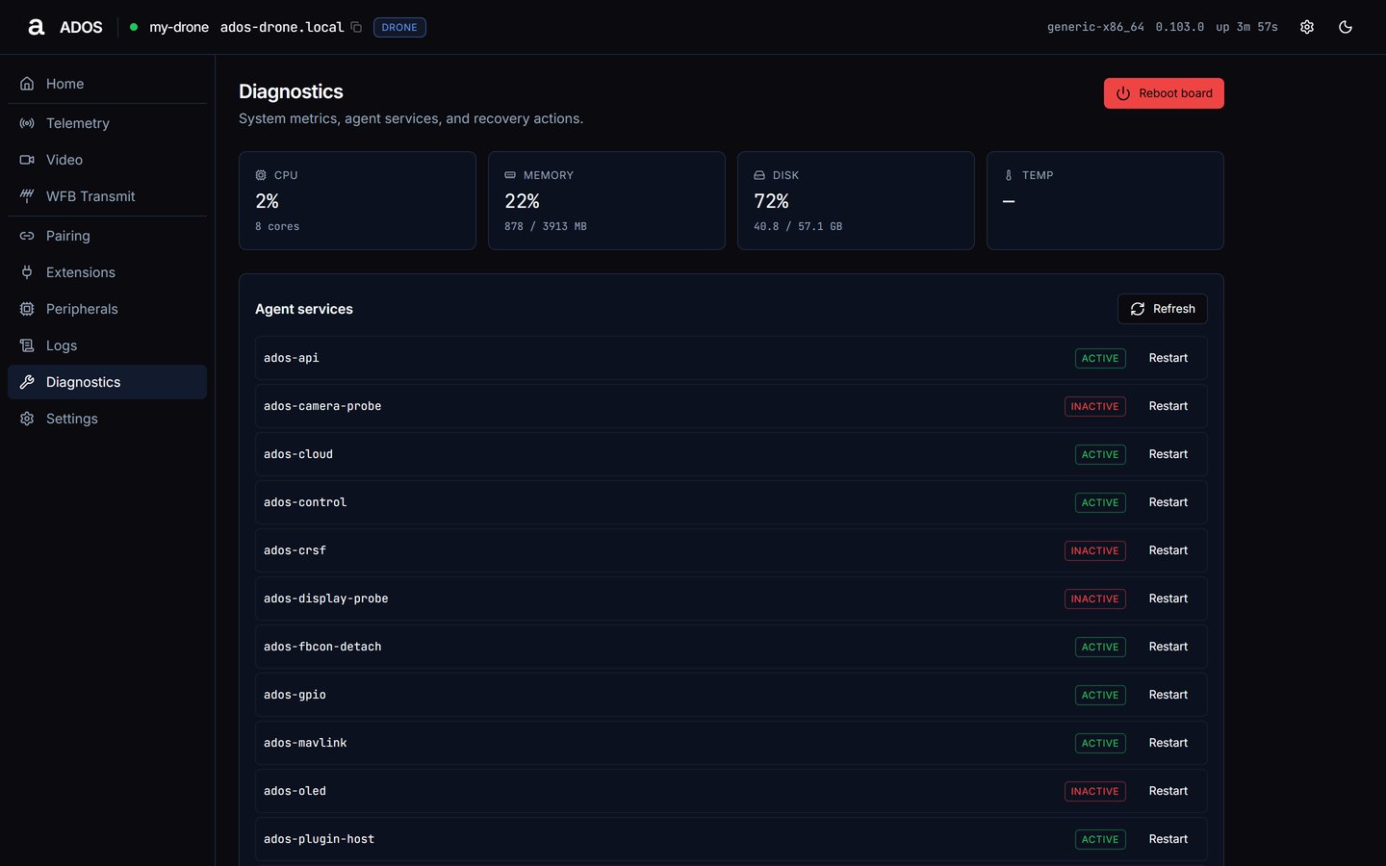This screenshot has height=866, width=1386.
Task: Go to the Telemetry section
Action: 107,123
